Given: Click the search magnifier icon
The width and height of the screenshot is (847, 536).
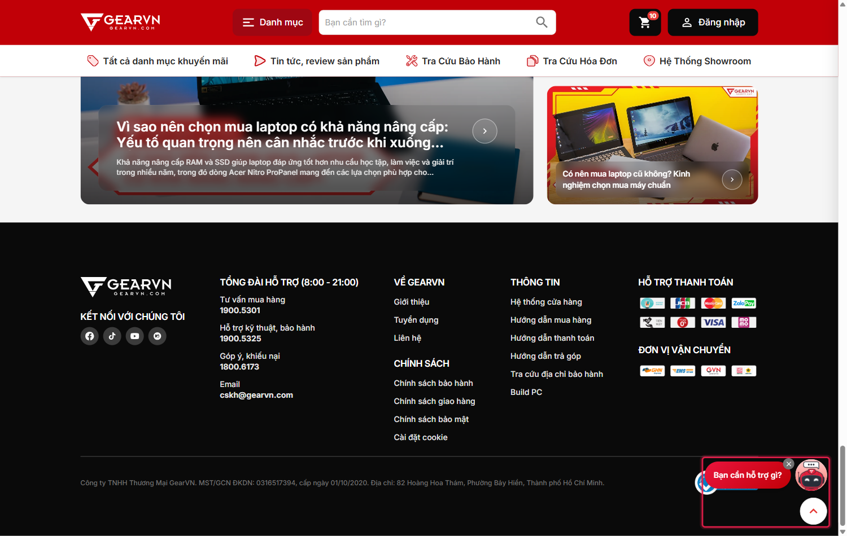Looking at the screenshot, I should (542, 23).
